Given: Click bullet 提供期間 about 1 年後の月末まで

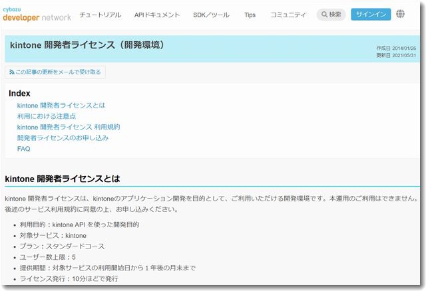Looking at the screenshot, I should pos(108,268).
